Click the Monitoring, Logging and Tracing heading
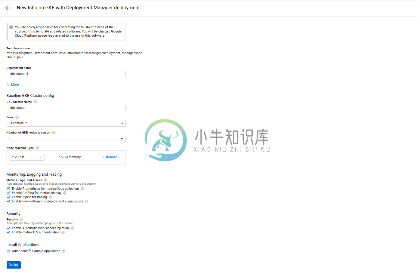Image resolution: width=417 pixels, height=280 pixels. pyautogui.click(x=34, y=174)
